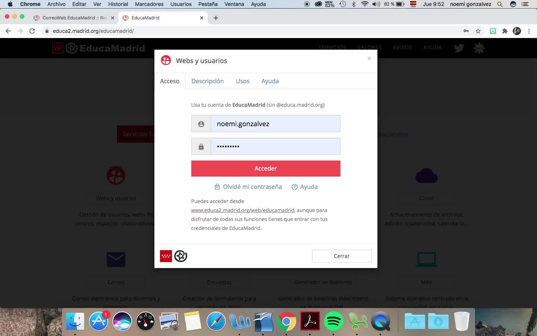This screenshot has height=336, width=537.
Task: Open the Apple menu
Action: click(10, 4)
